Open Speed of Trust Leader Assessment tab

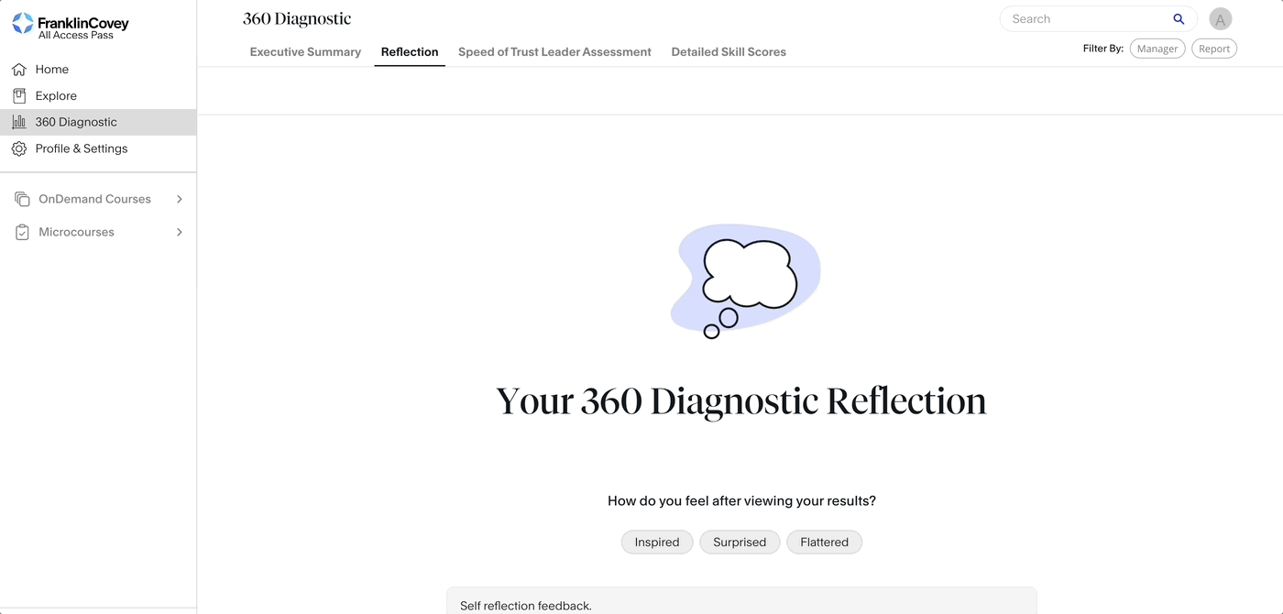pyautogui.click(x=554, y=52)
